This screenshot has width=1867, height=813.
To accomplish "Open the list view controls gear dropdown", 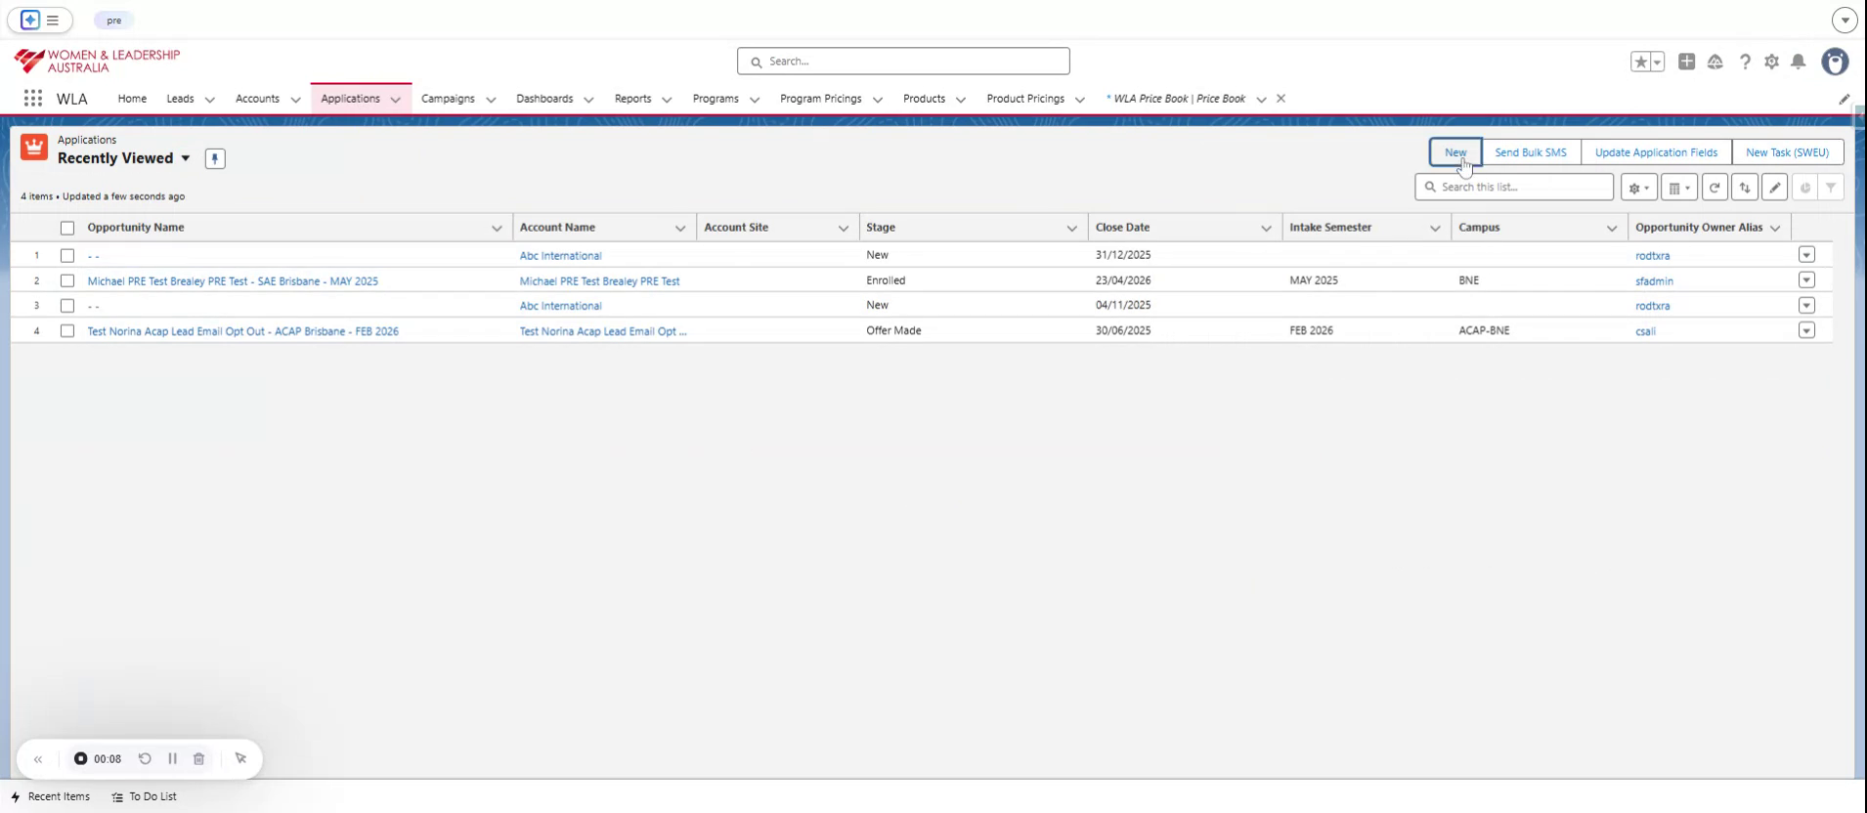I will pyautogui.click(x=1639, y=188).
